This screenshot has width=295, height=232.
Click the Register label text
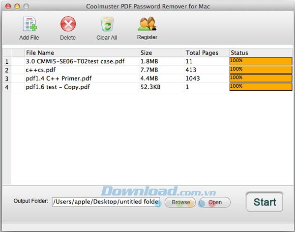coord(147,37)
